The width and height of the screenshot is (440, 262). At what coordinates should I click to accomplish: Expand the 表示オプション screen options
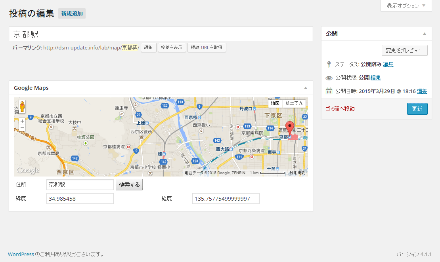pyautogui.click(x=406, y=6)
